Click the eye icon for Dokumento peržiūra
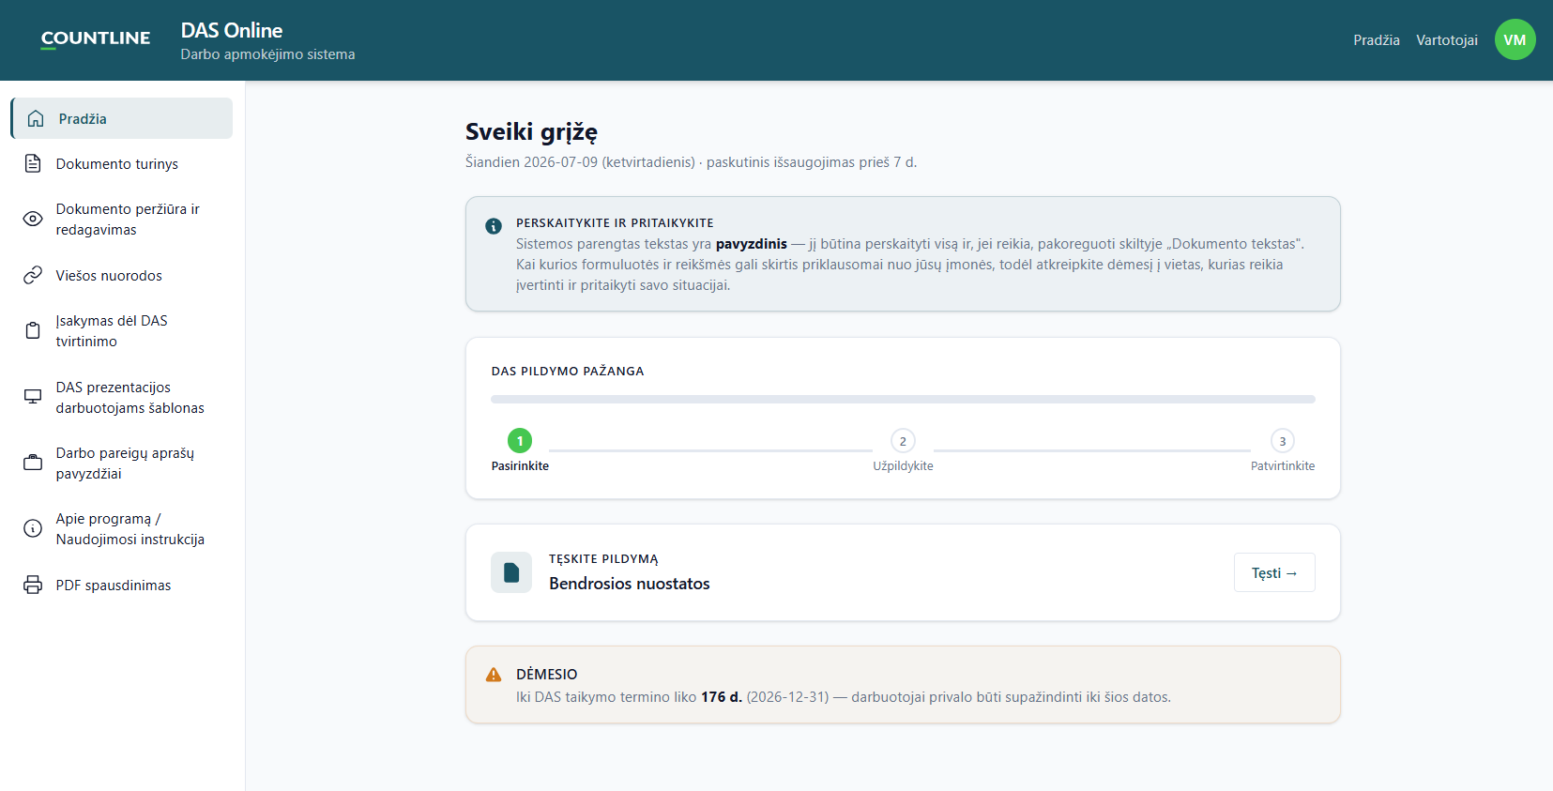Screen dimensions: 1553x791 coord(33,219)
